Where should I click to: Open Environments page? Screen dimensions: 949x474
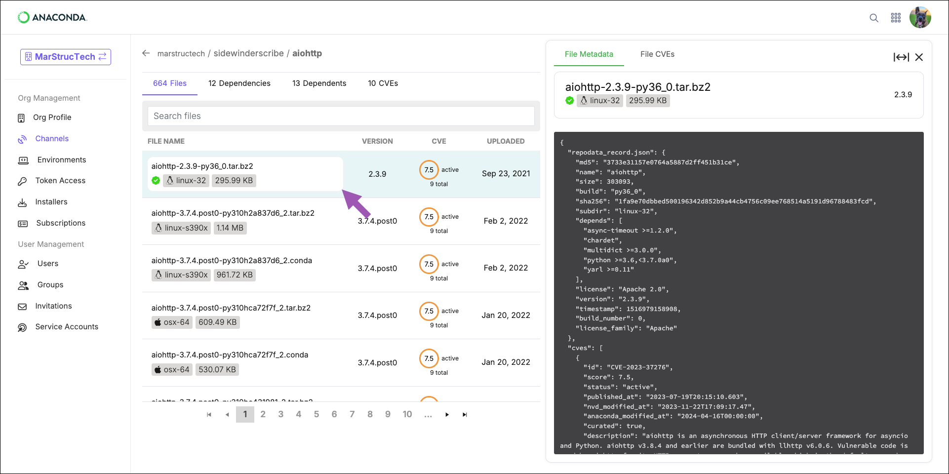(x=62, y=160)
